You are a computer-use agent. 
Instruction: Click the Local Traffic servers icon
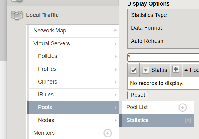click(17, 15)
